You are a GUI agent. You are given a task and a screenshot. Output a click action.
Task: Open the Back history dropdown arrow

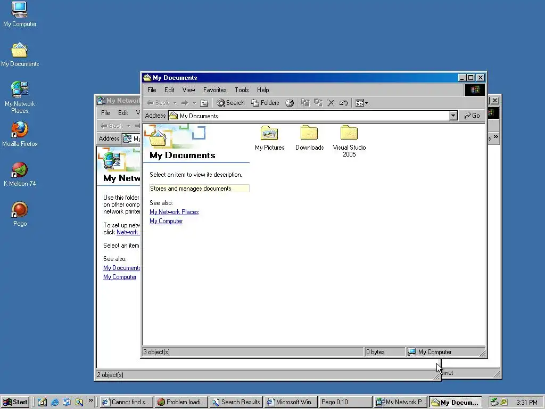click(x=175, y=103)
